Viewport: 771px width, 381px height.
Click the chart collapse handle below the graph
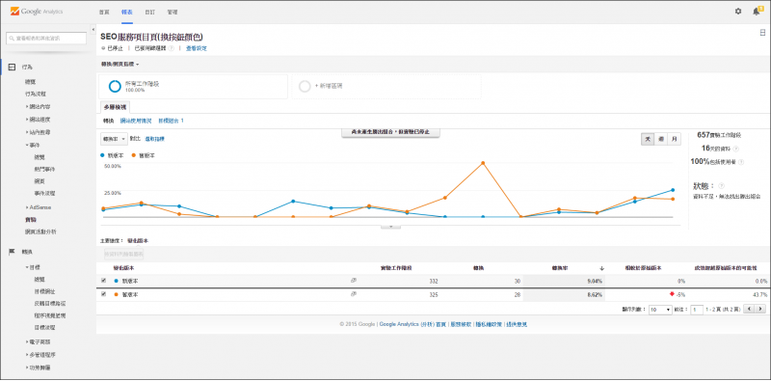pos(391,227)
